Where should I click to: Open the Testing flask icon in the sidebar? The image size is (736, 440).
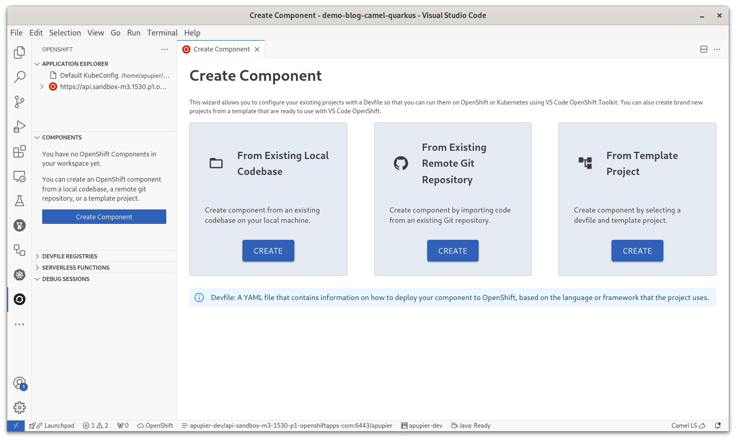[19, 201]
